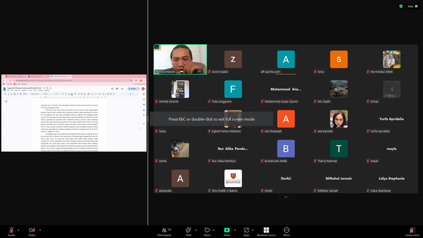Click the name label 'Mo Faalih'
Screen dimensions: 423x238
324,101
